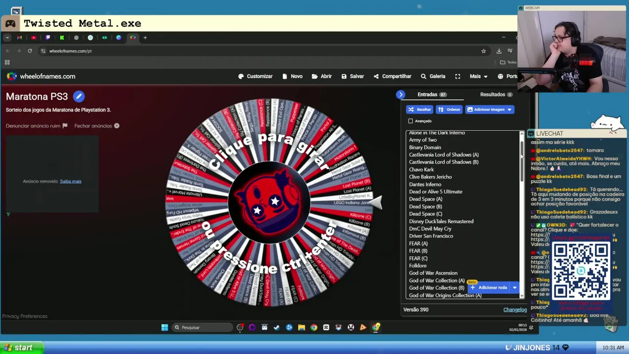Collapse the entries side panel arrow

point(400,94)
